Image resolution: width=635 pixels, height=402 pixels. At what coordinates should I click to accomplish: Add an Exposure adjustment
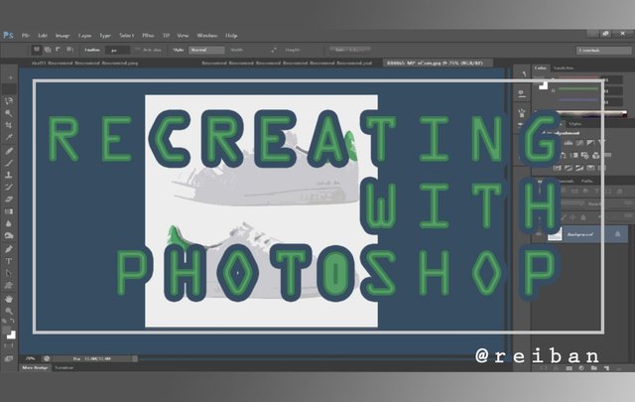591,143
